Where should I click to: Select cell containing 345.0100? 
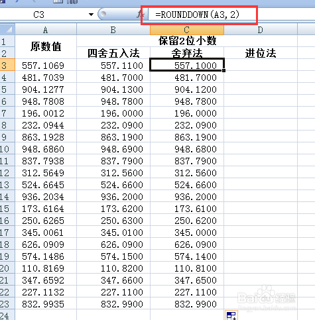pyautogui.click(x=113, y=233)
